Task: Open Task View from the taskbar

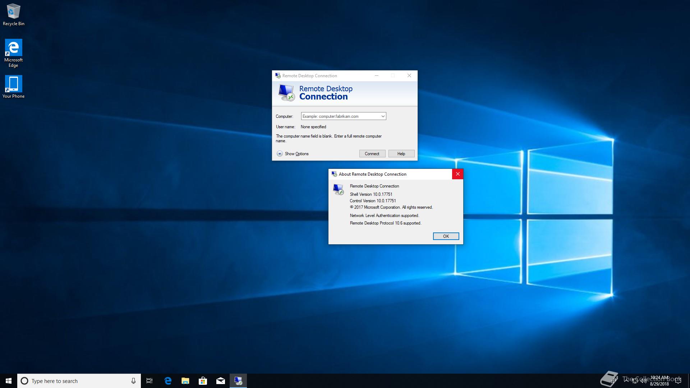Action: coord(149,381)
